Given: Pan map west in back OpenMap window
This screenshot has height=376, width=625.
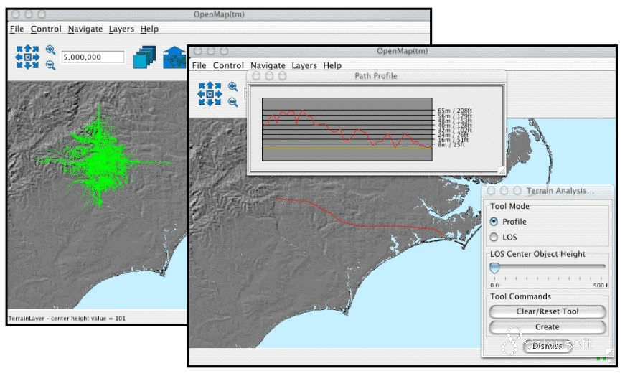Looking at the screenshot, I should coord(19,57).
